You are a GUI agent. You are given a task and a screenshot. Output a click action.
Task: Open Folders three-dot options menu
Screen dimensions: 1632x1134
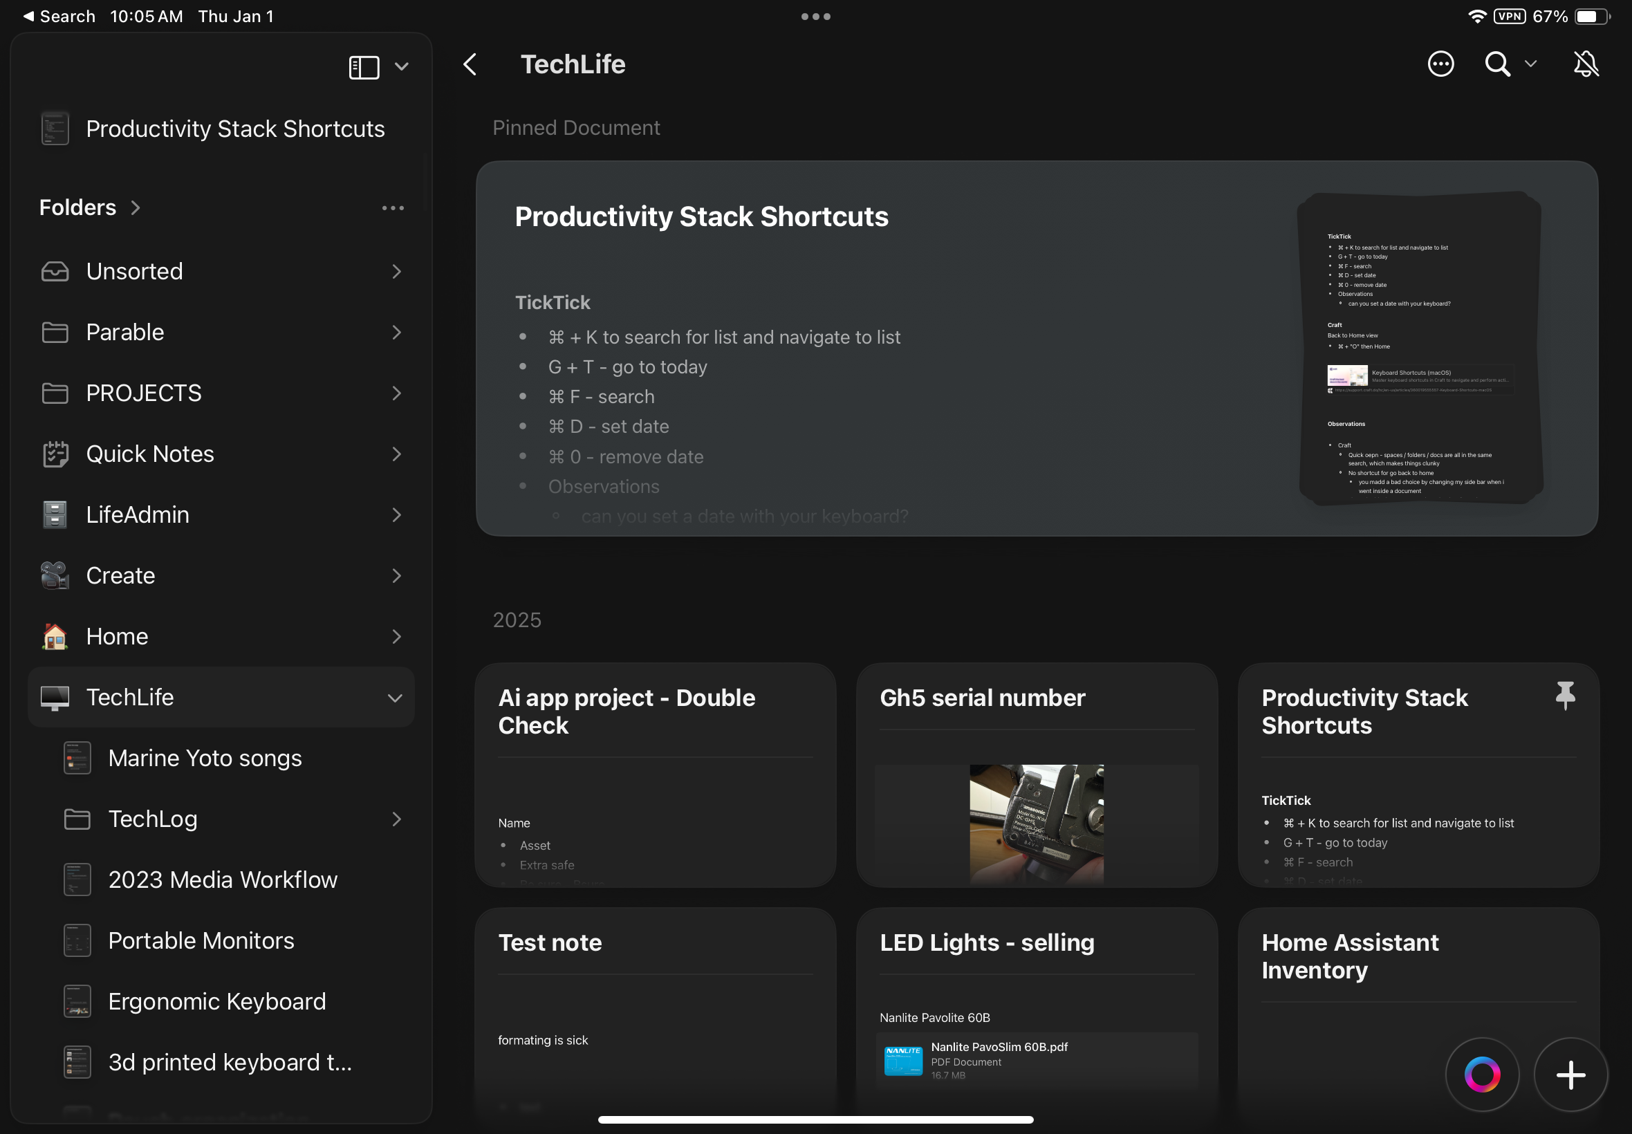tap(393, 208)
